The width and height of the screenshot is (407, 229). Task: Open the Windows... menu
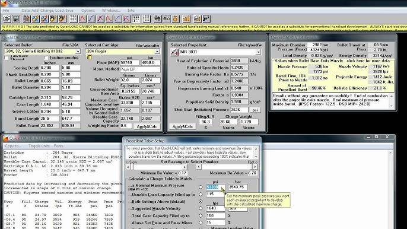pos(111,11)
